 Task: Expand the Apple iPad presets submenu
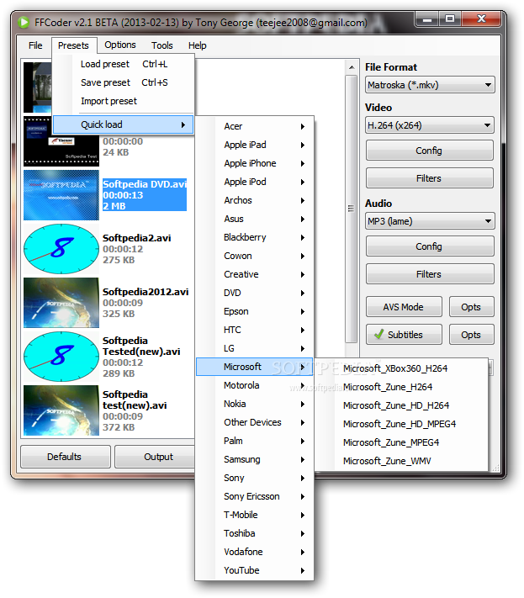click(x=254, y=145)
